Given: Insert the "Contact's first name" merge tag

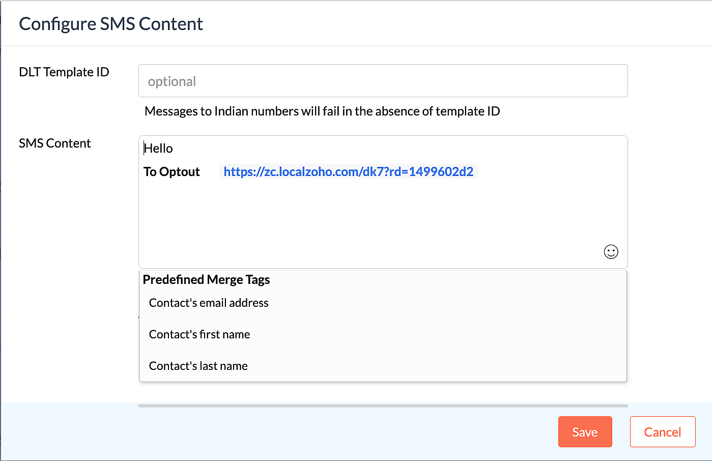Looking at the screenshot, I should (200, 335).
